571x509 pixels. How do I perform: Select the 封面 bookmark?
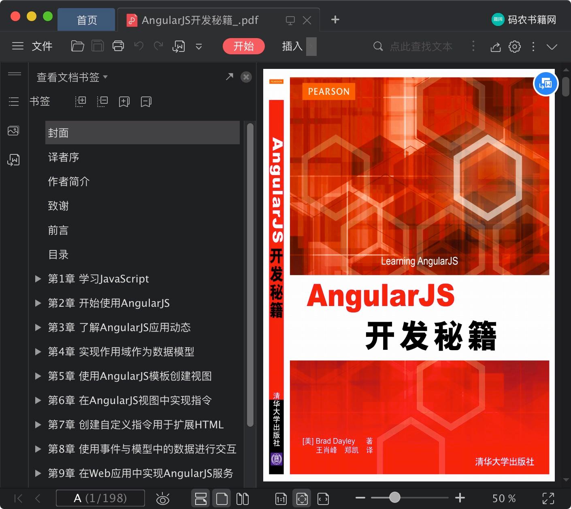(x=143, y=133)
